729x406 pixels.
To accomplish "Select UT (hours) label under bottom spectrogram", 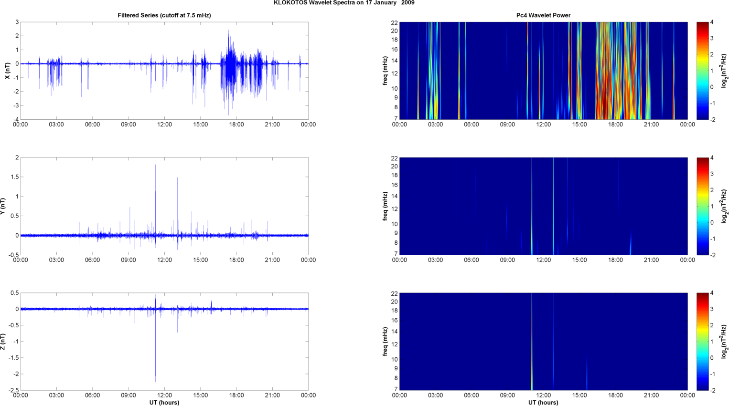I will coord(543,402).
